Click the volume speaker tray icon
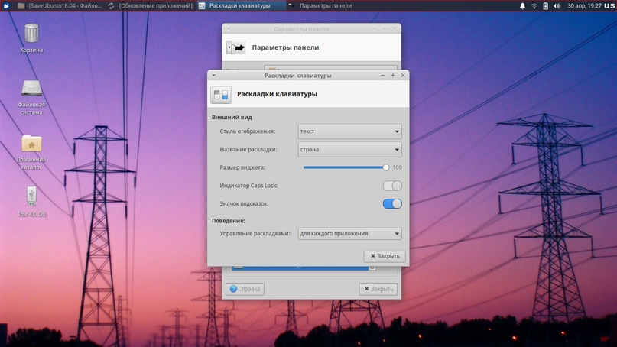The image size is (617, 347). pos(557,5)
